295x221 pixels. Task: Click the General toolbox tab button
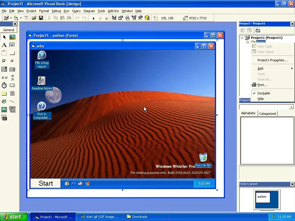pyautogui.click(x=8, y=30)
